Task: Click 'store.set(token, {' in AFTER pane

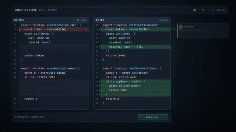Action: [121, 34]
